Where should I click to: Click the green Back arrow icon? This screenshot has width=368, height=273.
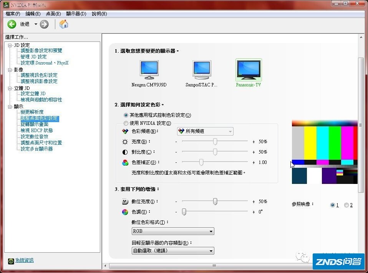(x=12, y=24)
